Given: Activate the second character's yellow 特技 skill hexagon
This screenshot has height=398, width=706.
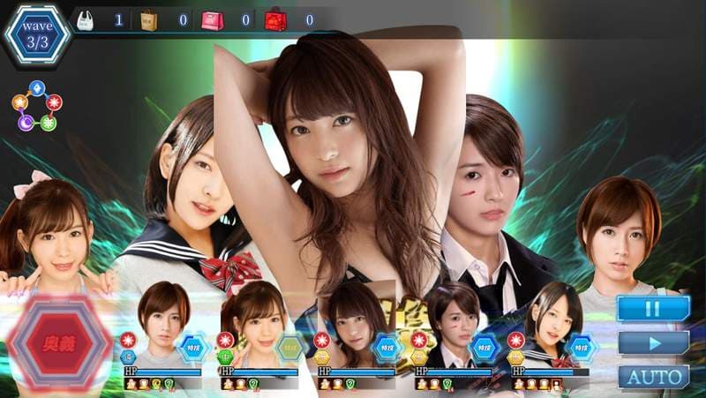Looking at the screenshot, I should coord(289,348).
